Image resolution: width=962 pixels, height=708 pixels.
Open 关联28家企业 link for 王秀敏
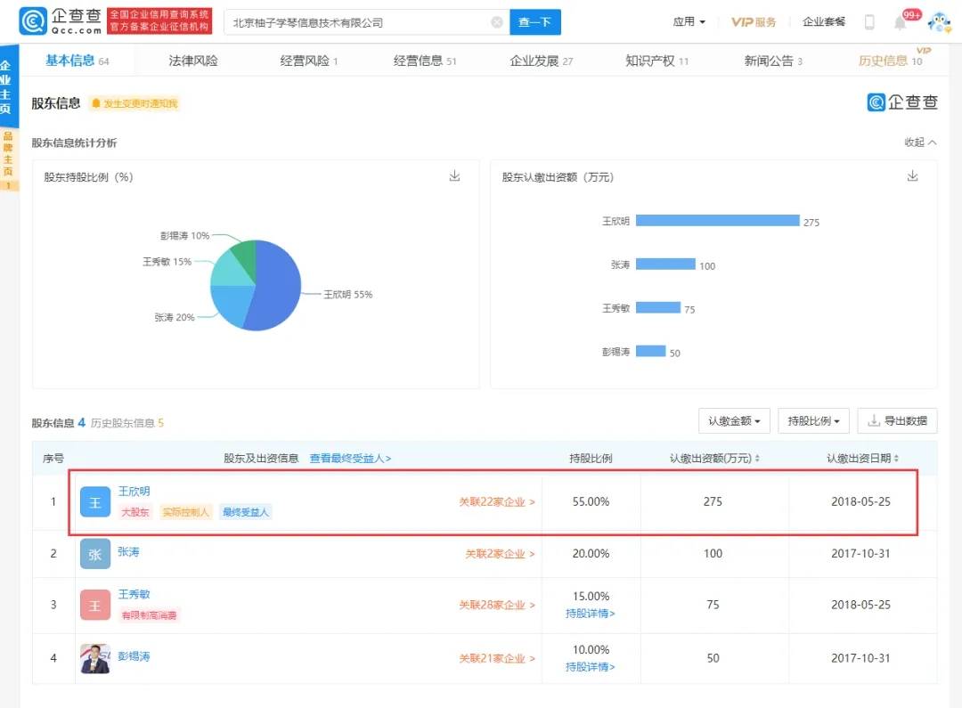pyautogui.click(x=497, y=605)
